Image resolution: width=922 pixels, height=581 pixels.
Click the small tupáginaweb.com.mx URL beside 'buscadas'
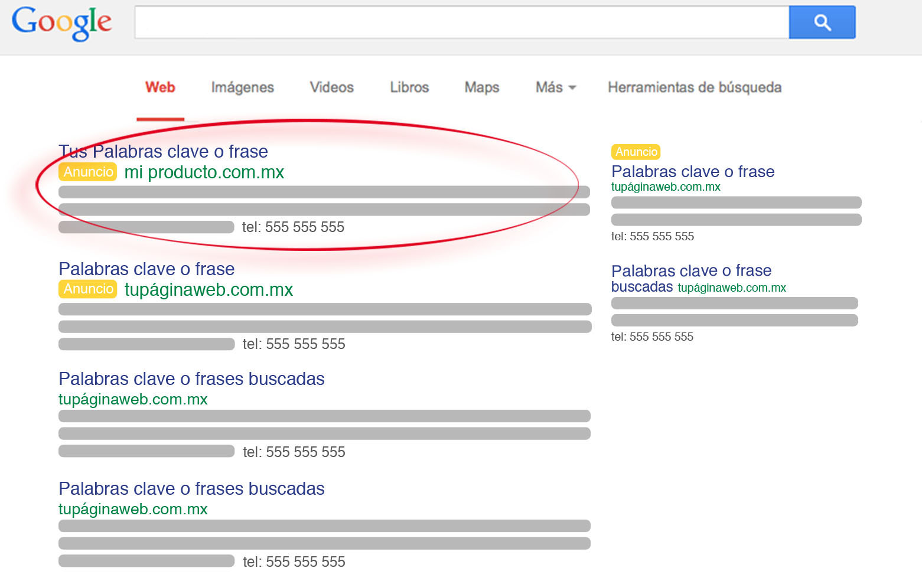731,288
